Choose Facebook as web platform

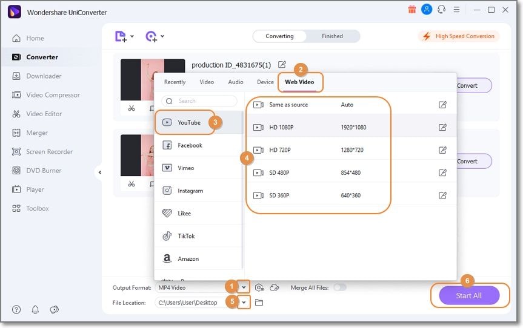point(199,145)
